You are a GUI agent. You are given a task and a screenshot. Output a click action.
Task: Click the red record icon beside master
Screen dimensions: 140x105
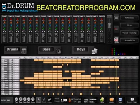pos(116,29)
